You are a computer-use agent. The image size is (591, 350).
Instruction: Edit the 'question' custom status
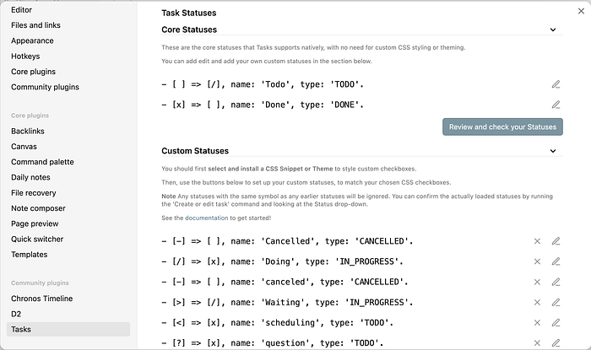pyautogui.click(x=556, y=343)
